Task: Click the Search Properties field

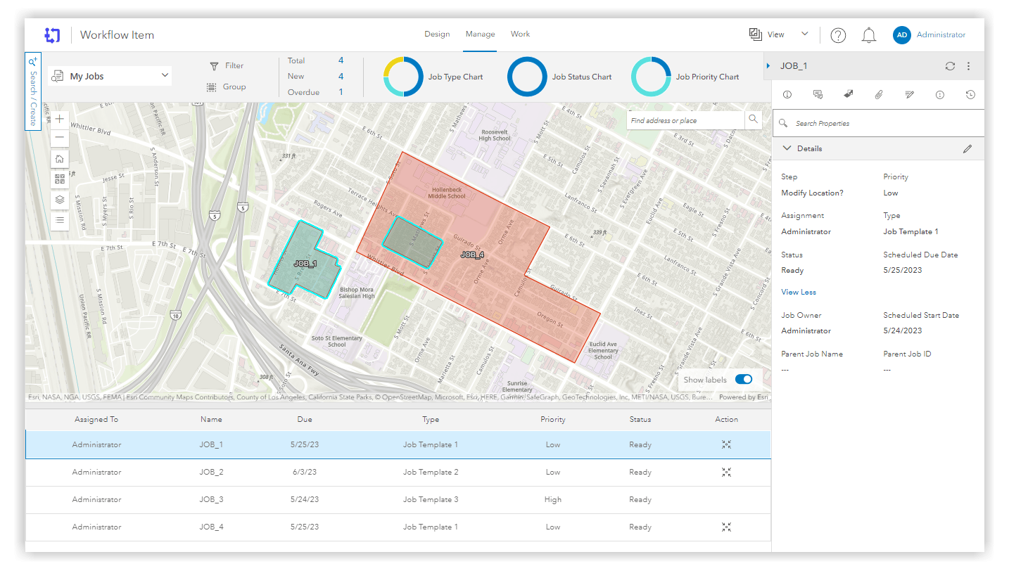Action: pos(878,123)
